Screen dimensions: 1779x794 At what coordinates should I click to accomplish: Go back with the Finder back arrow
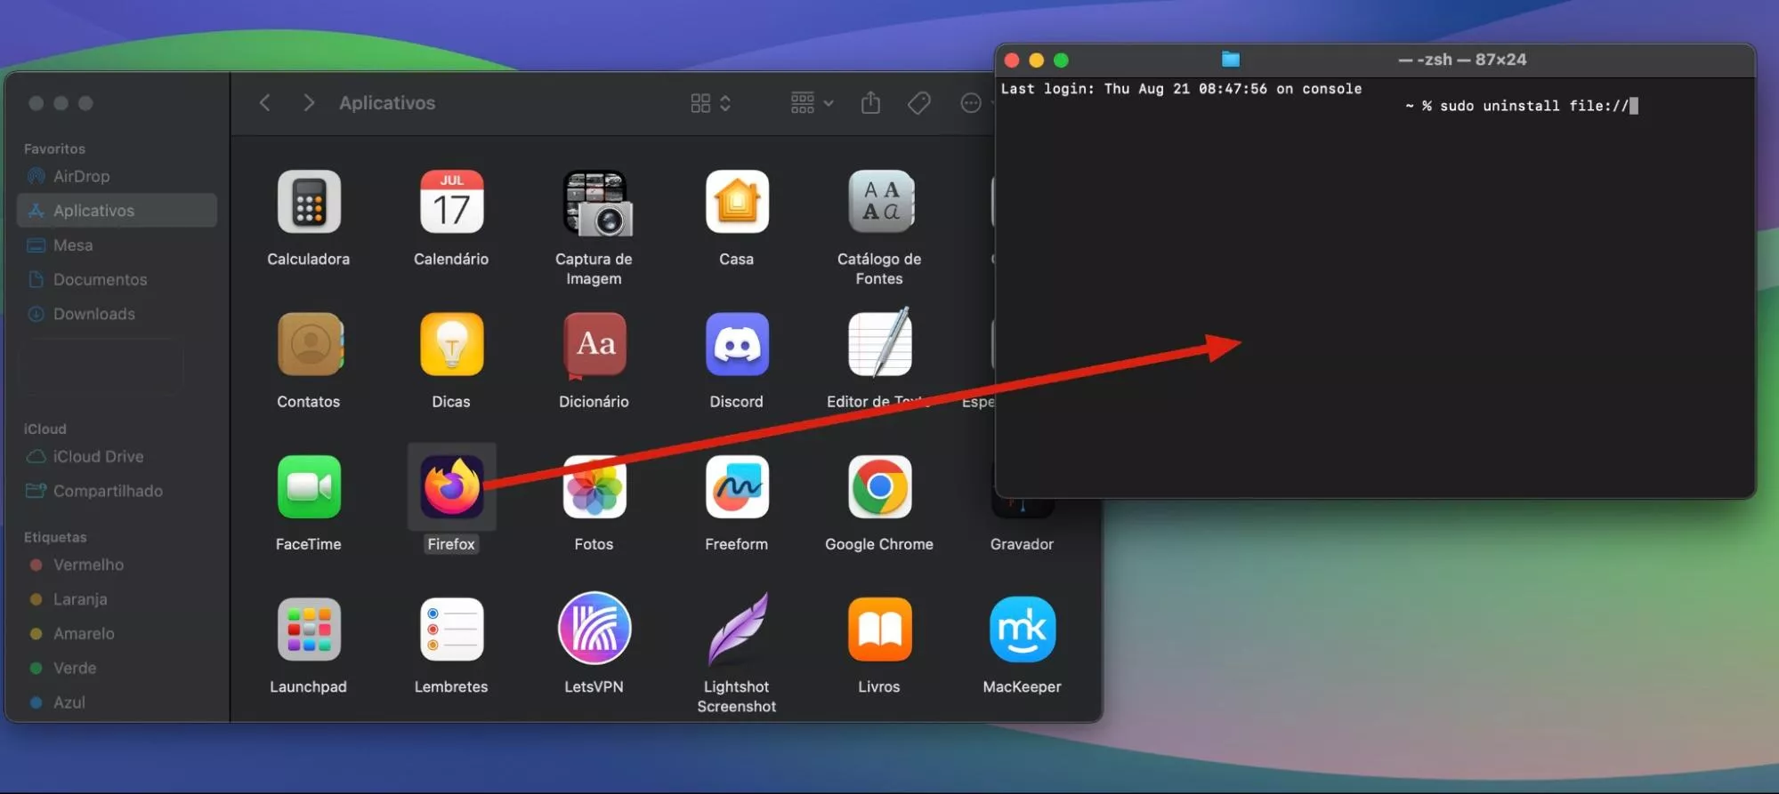264,103
